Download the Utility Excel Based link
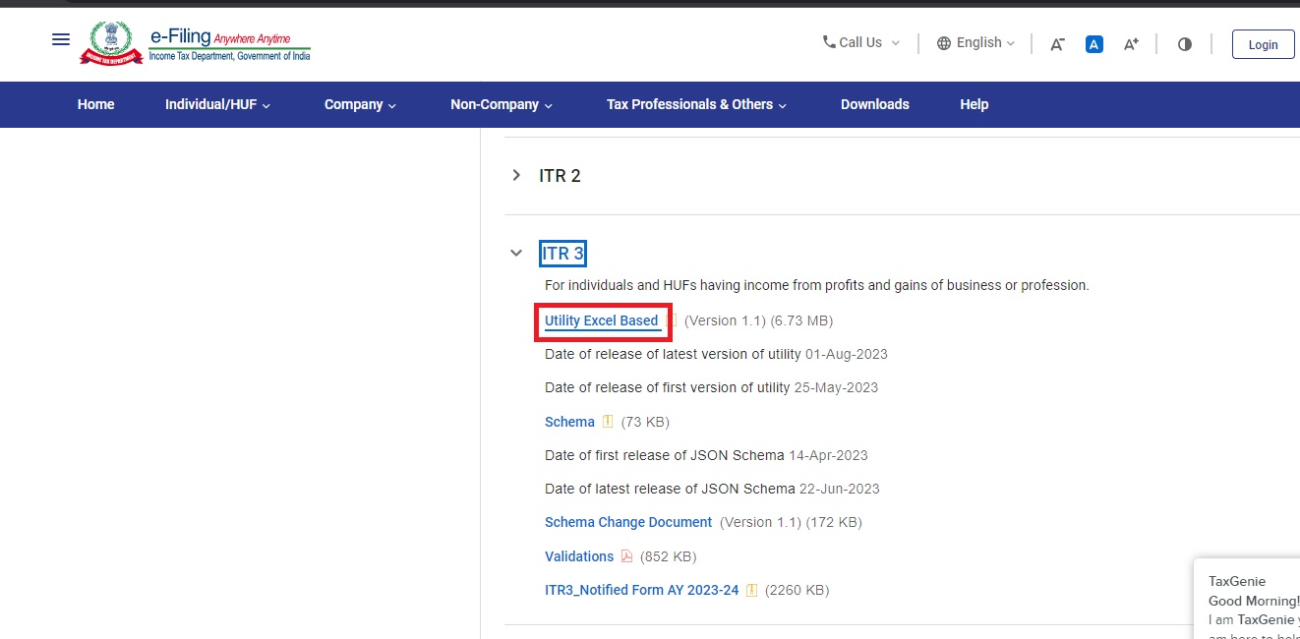This screenshot has width=1300, height=639. [602, 320]
